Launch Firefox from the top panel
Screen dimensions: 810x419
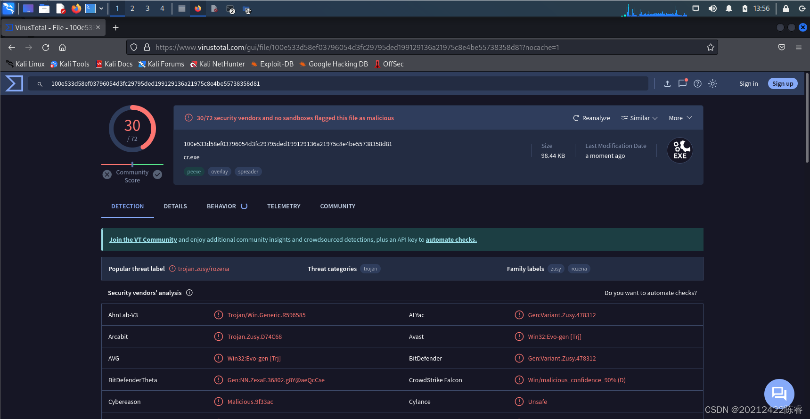(76, 8)
